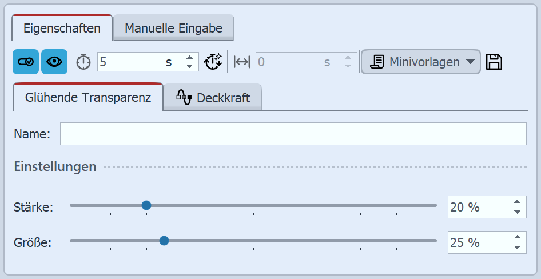
Task: Open the Glühende Transparenz tab
Action: (88, 97)
